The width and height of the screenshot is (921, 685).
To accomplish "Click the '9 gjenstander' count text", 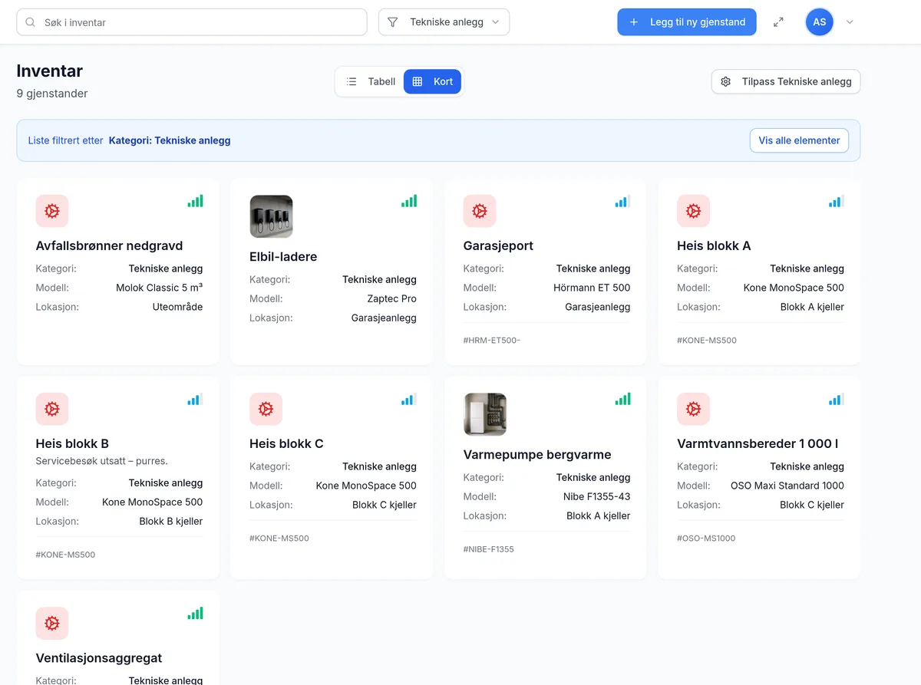I will pos(52,94).
